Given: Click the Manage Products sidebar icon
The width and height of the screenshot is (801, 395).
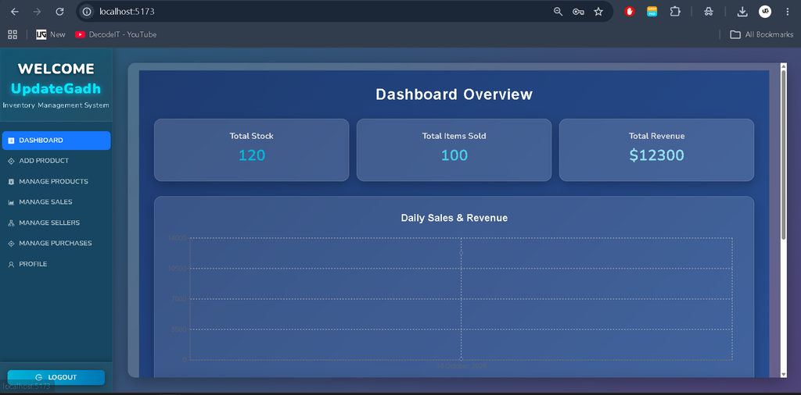Looking at the screenshot, I should coord(11,182).
